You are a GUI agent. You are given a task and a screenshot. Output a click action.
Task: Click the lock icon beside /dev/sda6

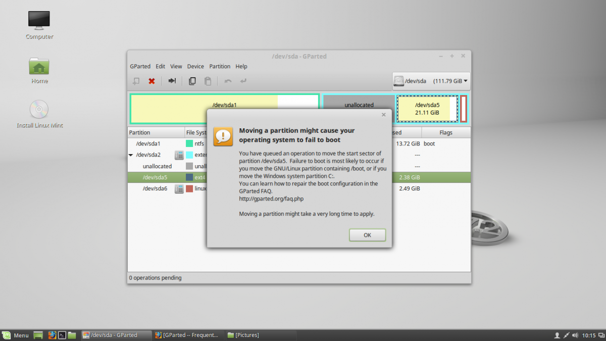pos(179,188)
